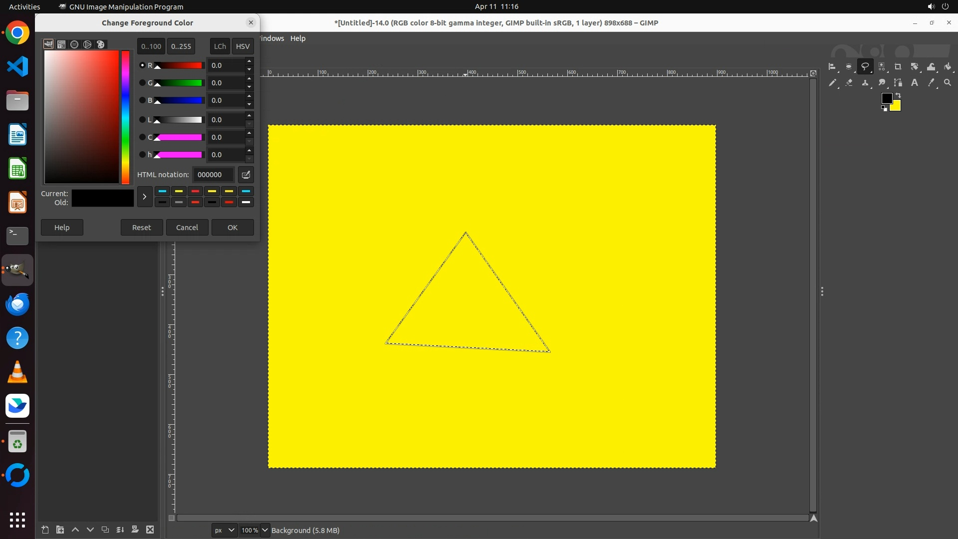Select the Eraser tool
The image size is (958, 539).
click(x=849, y=83)
